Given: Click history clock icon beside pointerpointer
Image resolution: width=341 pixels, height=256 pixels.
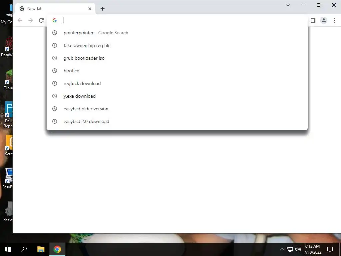Looking at the screenshot, I should pos(55,33).
